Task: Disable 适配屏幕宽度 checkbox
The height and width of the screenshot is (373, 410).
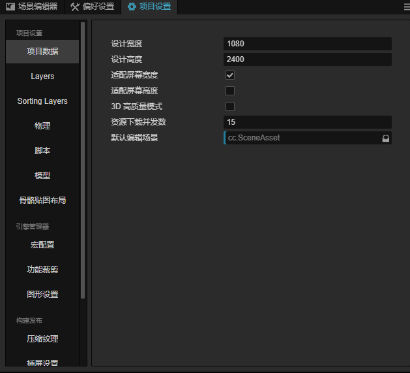Action: pyautogui.click(x=230, y=75)
